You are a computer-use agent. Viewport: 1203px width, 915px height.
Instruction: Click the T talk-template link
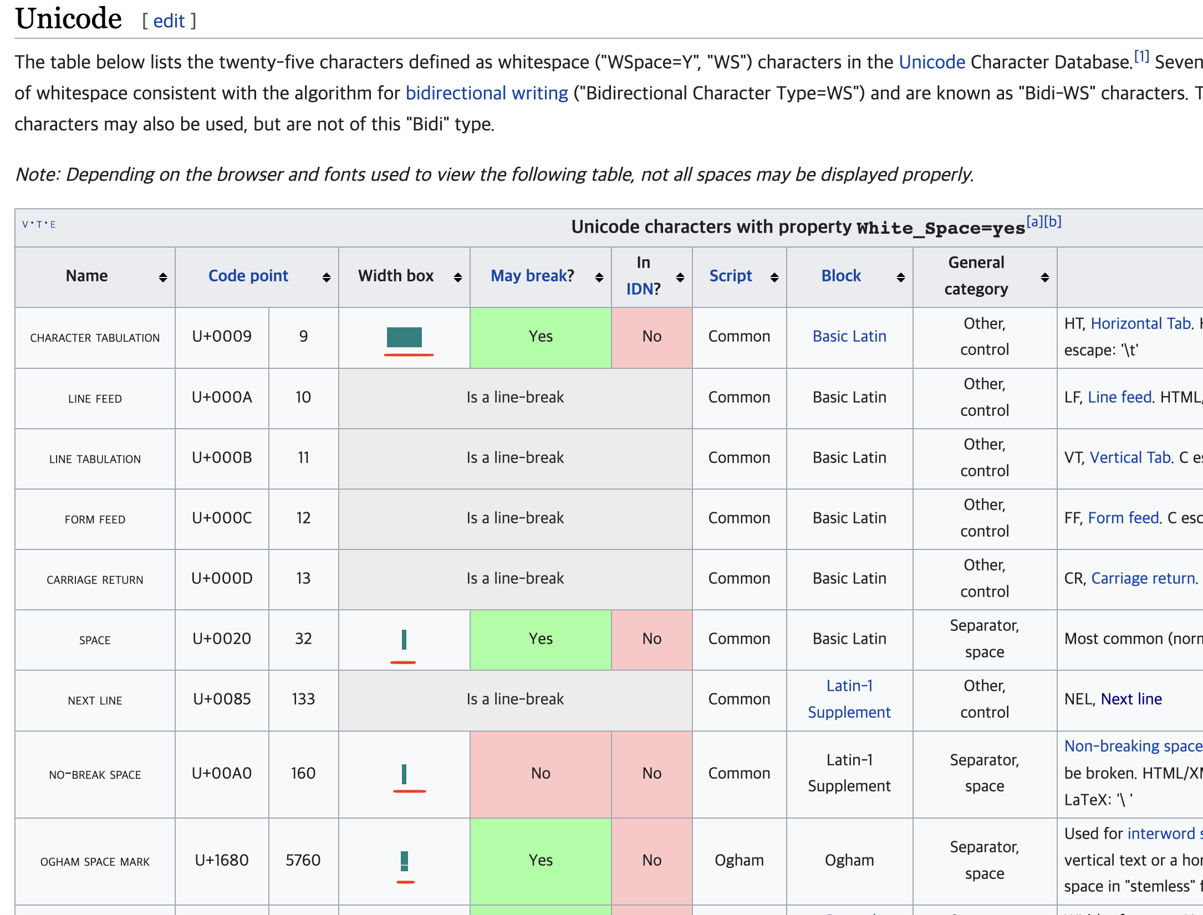39,224
